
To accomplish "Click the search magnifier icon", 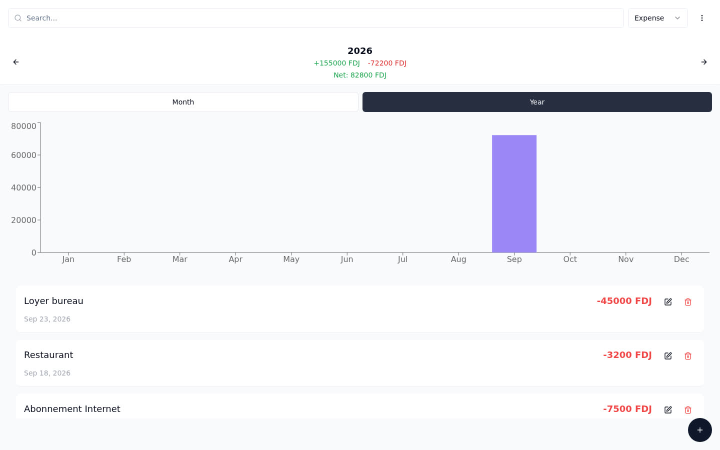I will coord(18,18).
